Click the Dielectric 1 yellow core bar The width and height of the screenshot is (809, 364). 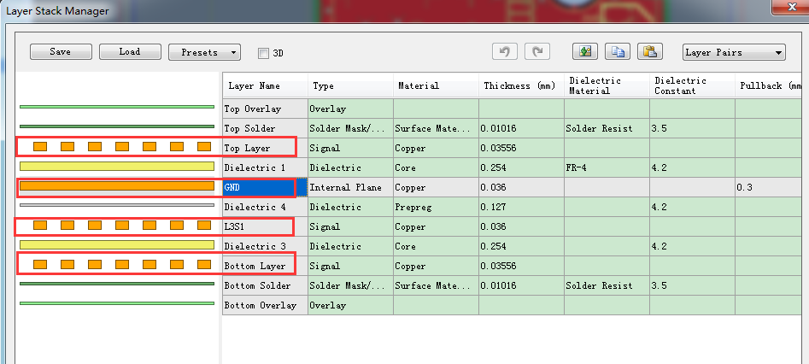click(x=117, y=167)
